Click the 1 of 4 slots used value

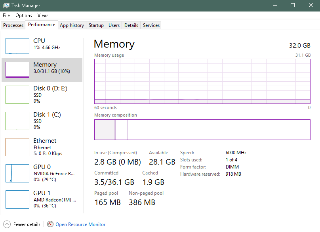231,160
